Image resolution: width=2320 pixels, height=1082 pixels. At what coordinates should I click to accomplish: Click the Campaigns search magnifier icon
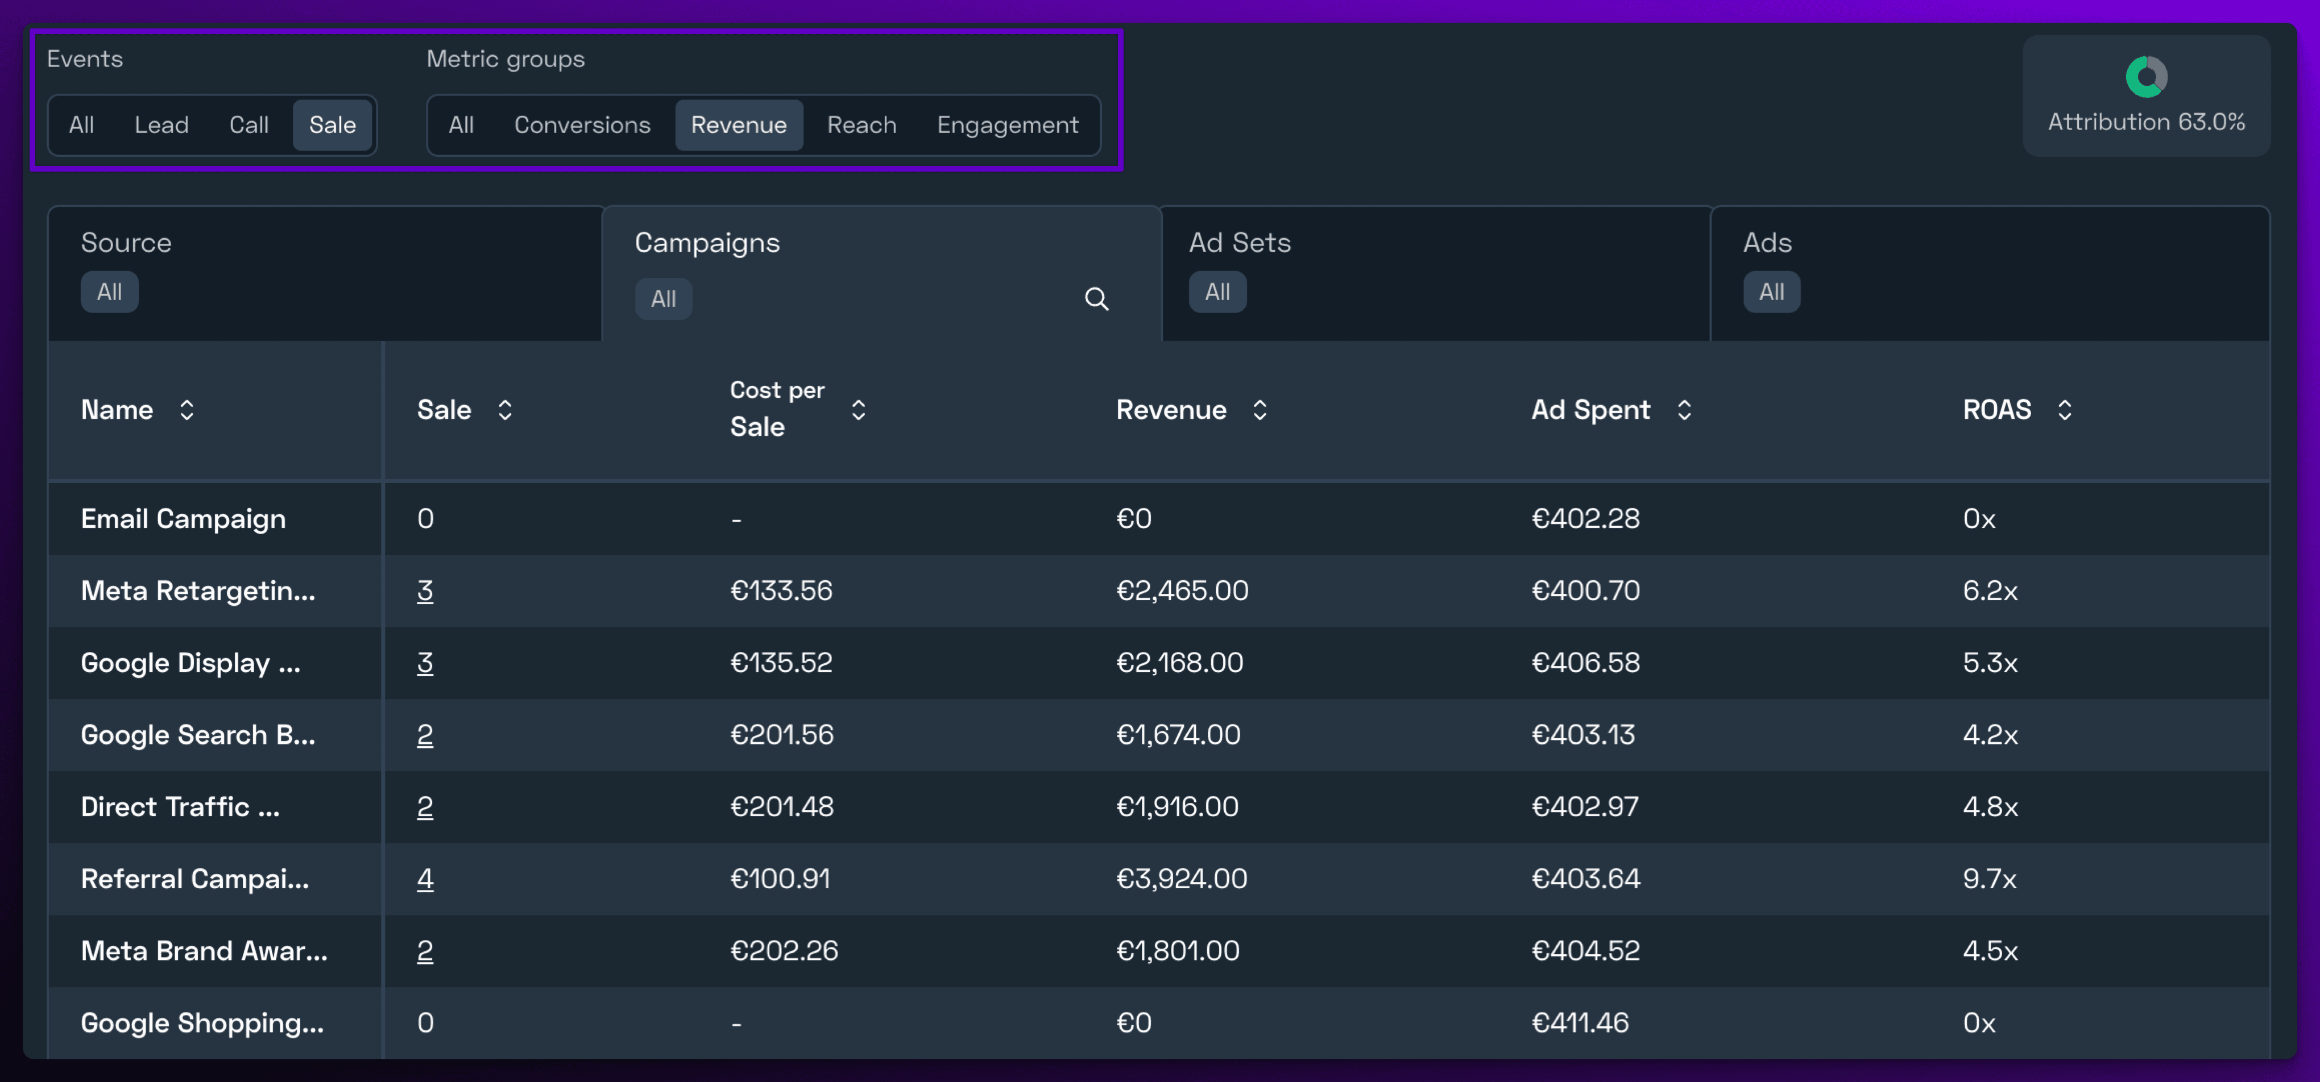(x=1096, y=299)
